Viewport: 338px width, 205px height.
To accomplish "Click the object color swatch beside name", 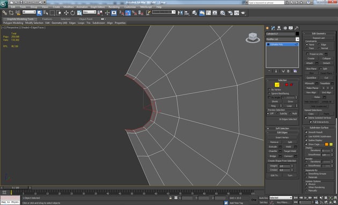I will pyautogui.click(x=297, y=34).
